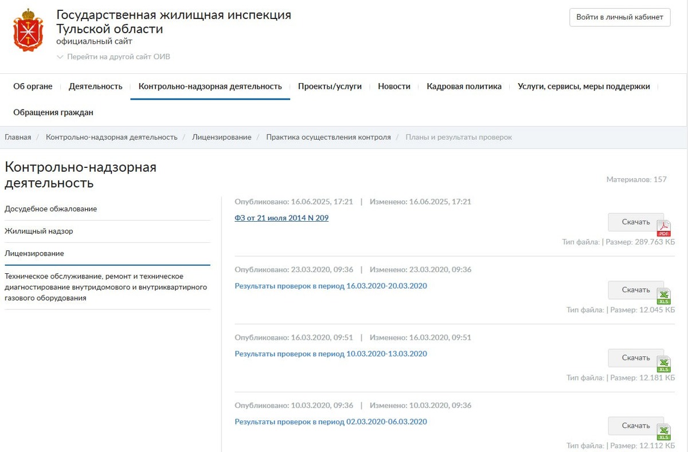Download results for 02.03.2020-06.03.2020
688x452 pixels.
click(x=636, y=426)
